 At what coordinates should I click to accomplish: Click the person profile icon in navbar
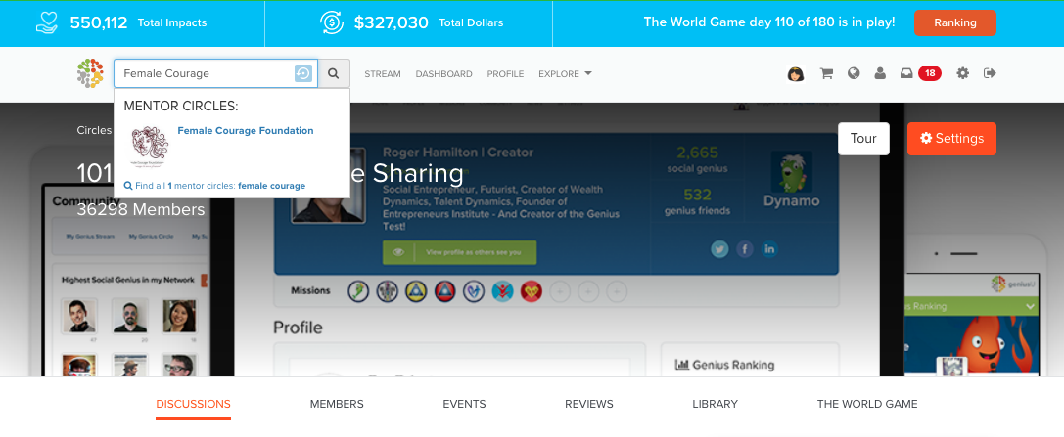[x=880, y=73]
